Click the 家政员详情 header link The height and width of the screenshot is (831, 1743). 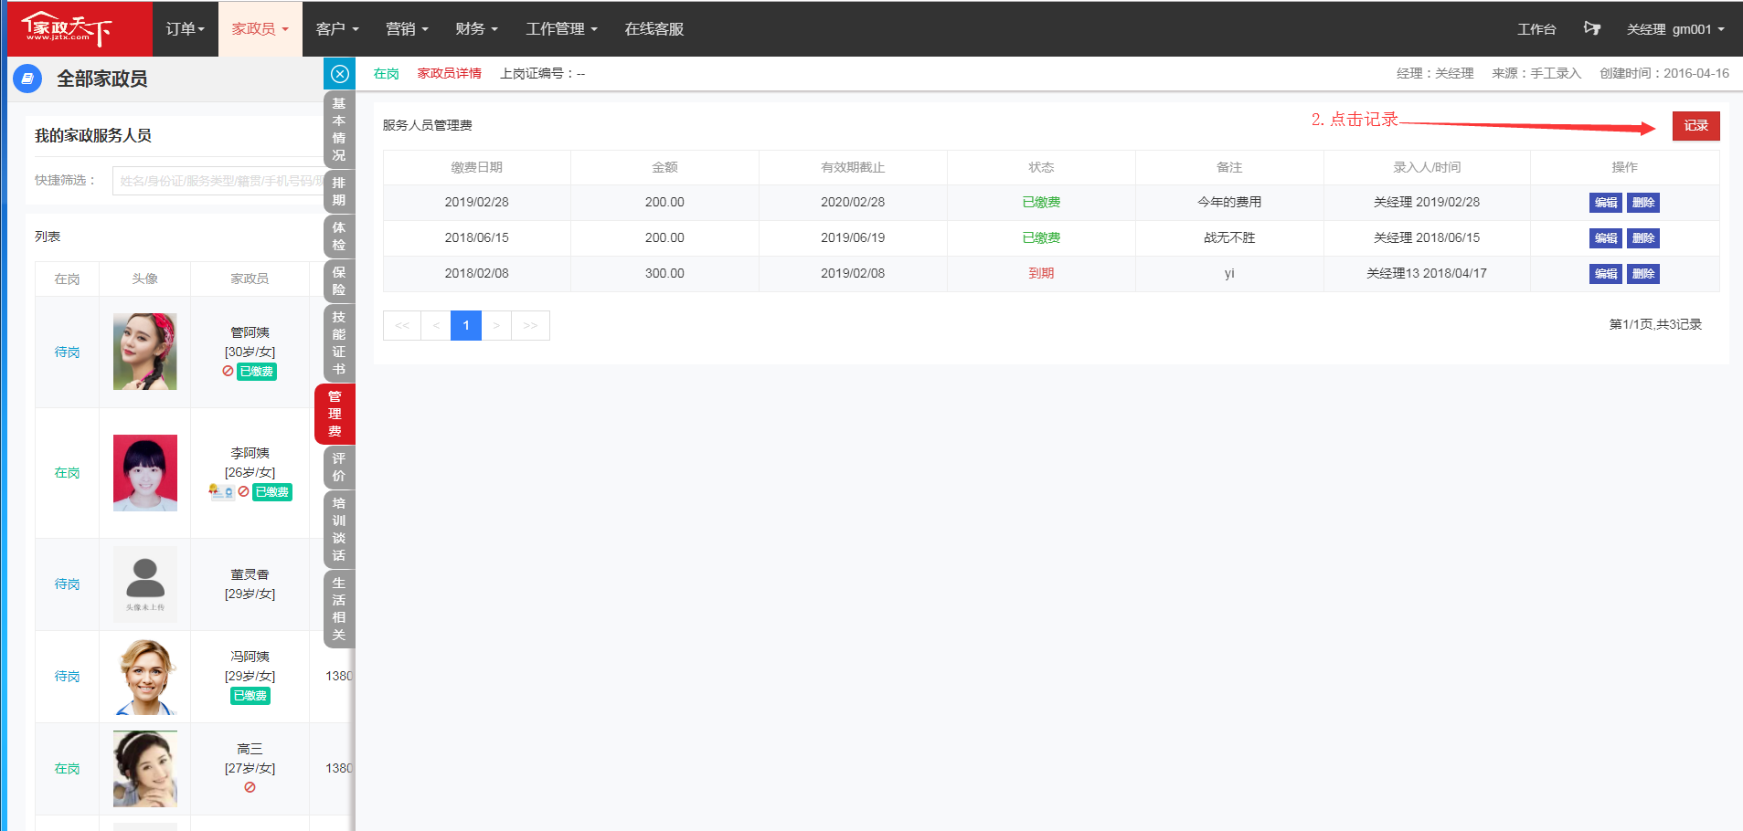(450, 74)
